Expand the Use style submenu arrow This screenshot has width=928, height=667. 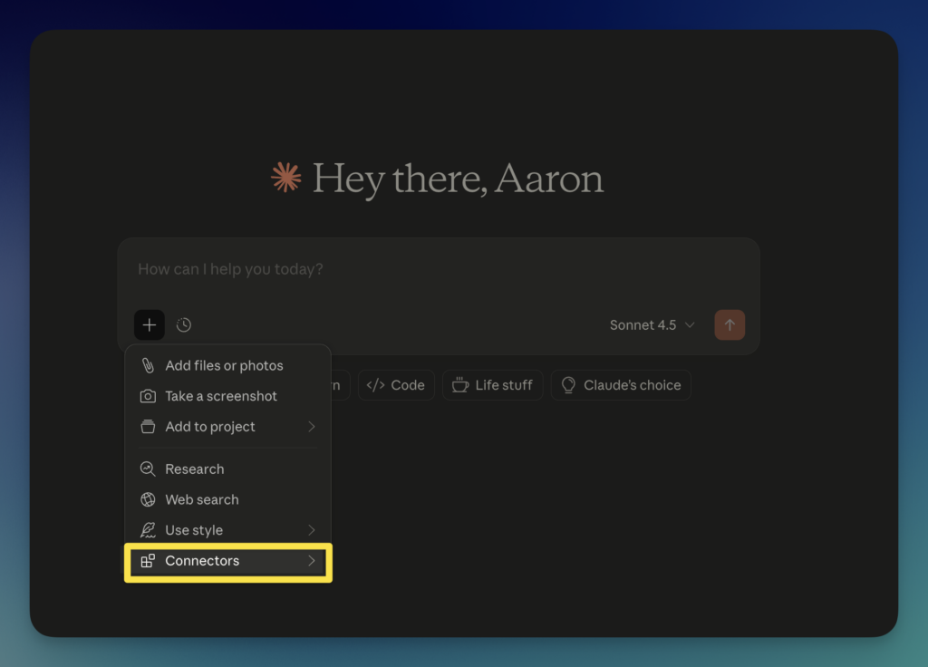click(x=312, y=530)
